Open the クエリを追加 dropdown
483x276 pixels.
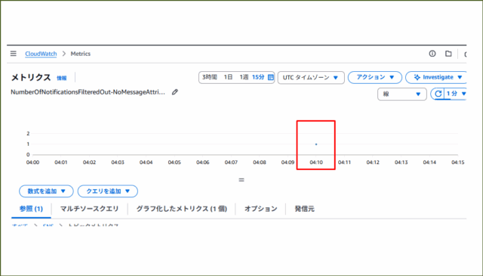click(x=107, y=191)
